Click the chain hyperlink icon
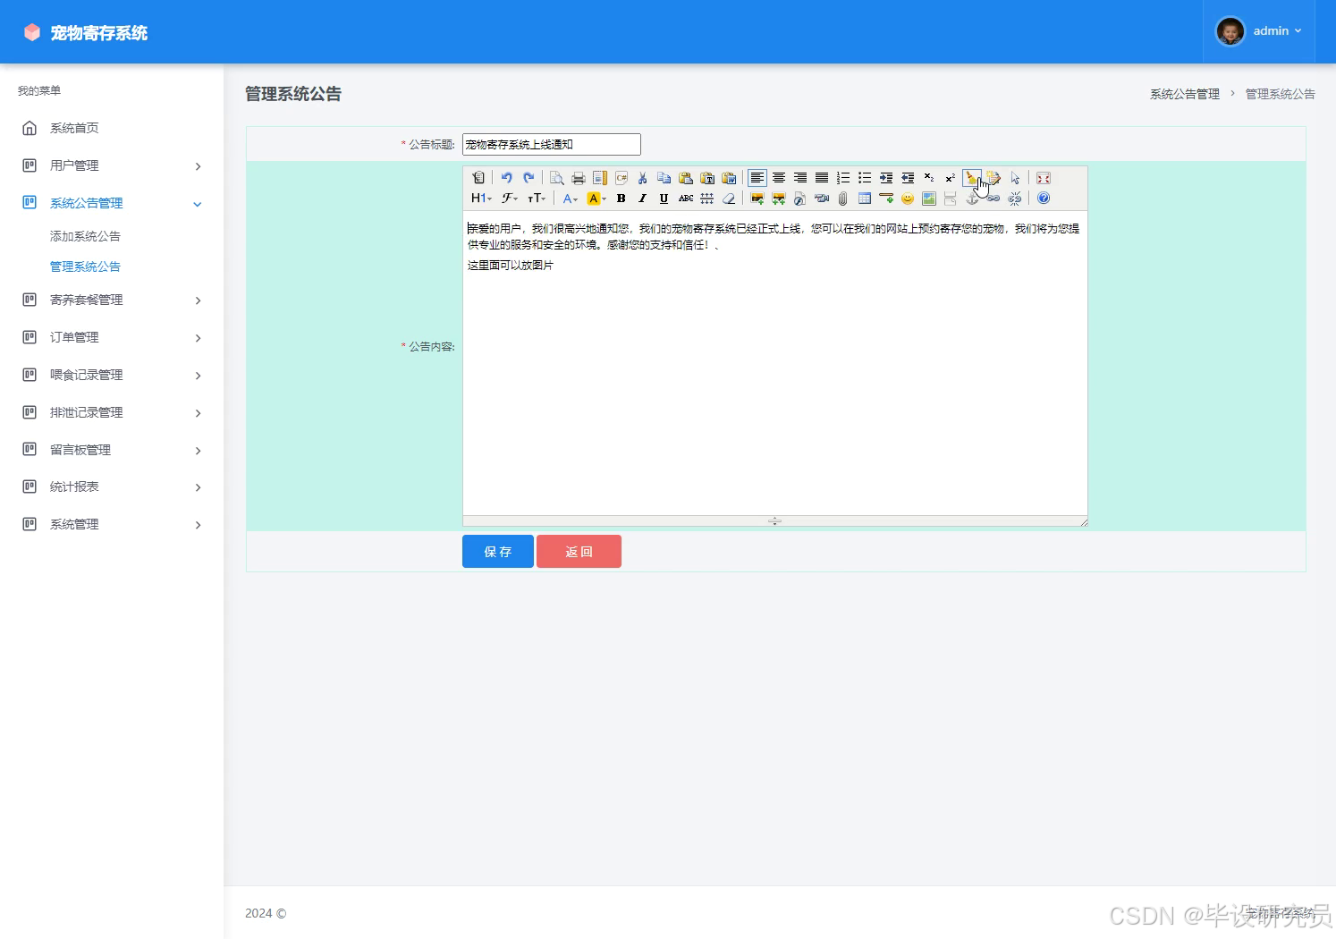Viewport: 1336px width, 939px height. (994, 199)
